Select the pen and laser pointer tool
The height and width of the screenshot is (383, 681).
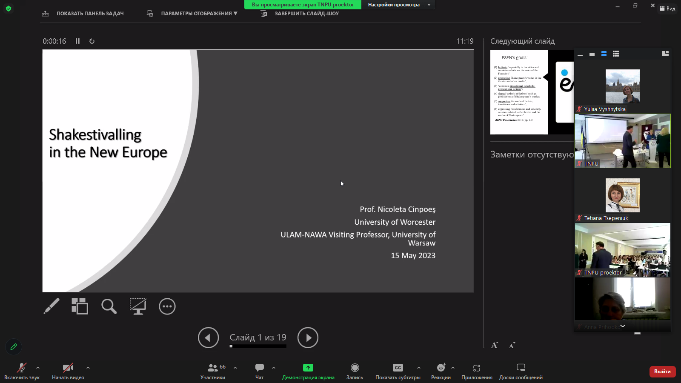point(52,306)
